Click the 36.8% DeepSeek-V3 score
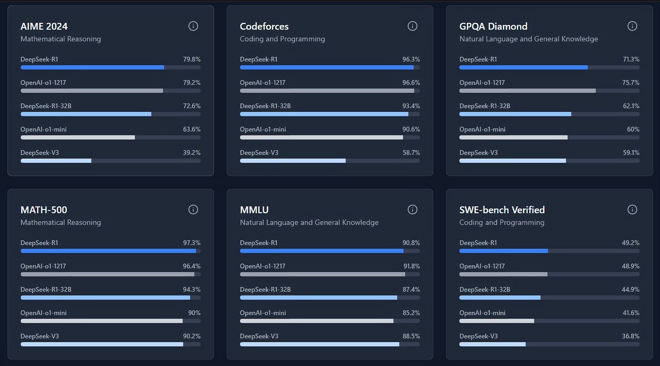The image size is (660, 366). (x=631, y=336)
